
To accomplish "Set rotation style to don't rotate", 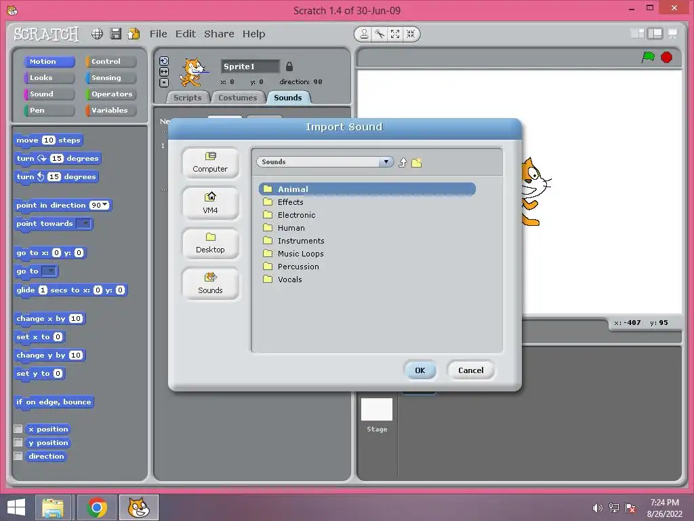I will (164, 82).
